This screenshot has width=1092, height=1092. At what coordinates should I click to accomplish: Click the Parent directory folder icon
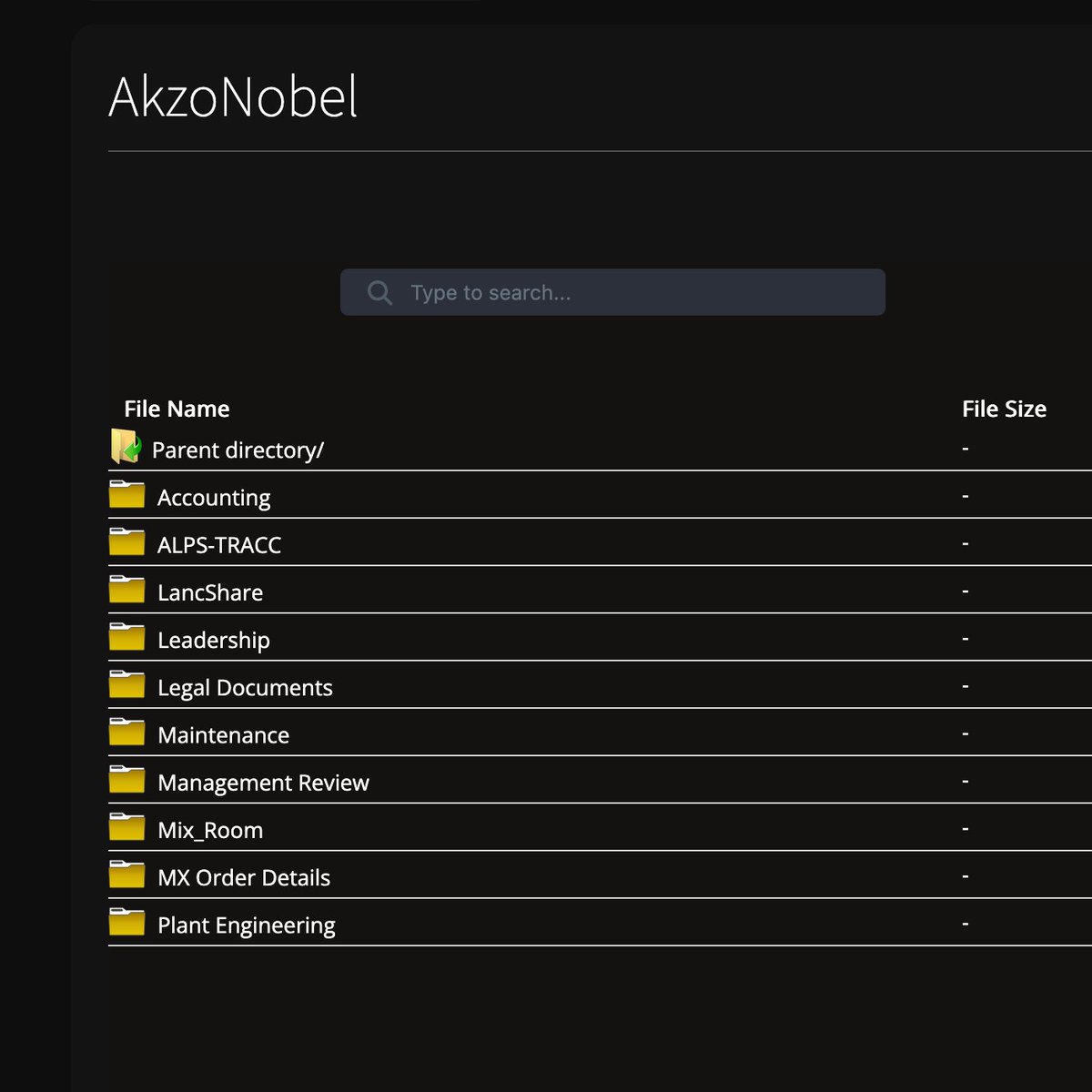tap(126, 447)
